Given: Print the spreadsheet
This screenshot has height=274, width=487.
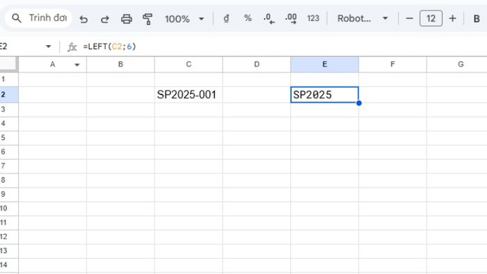Looking at the screenshot, I should tap(127, 19).
